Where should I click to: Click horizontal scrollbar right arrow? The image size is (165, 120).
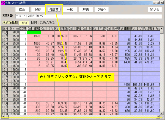tap(158, 116)
